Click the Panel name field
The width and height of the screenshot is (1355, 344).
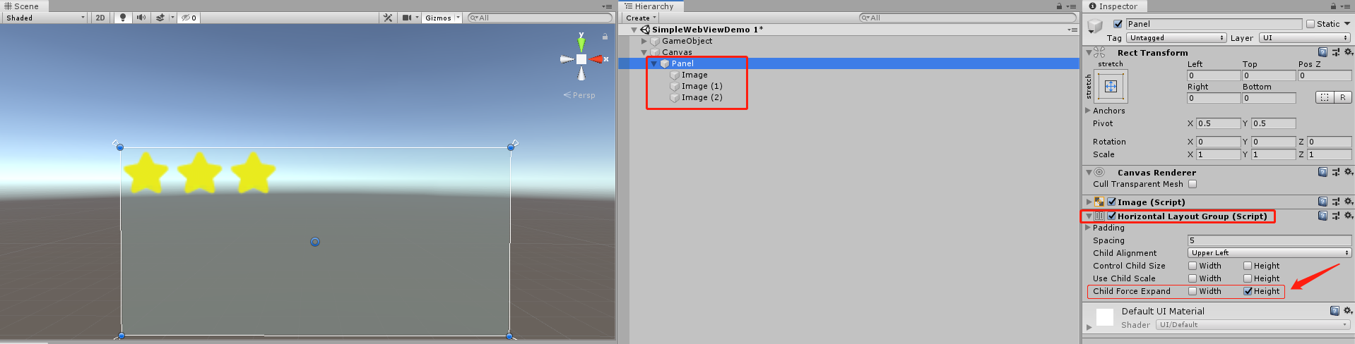[1214, 24]
